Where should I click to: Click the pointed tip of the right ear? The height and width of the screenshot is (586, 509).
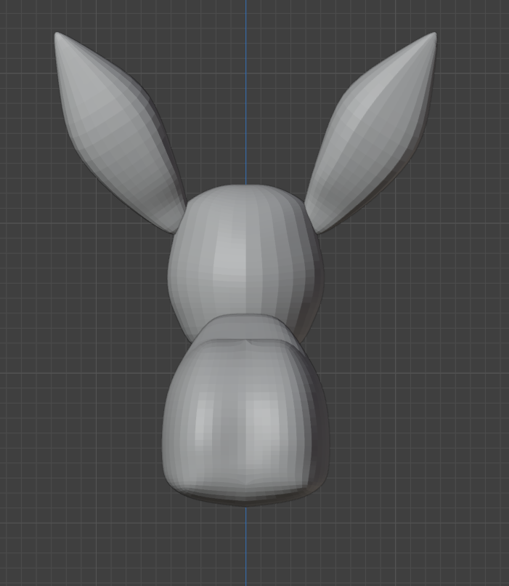[x=433, y=36]
